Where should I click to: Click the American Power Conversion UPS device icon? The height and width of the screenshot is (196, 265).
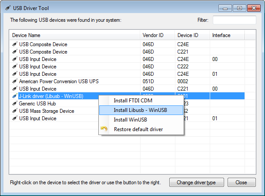point(14,81)
